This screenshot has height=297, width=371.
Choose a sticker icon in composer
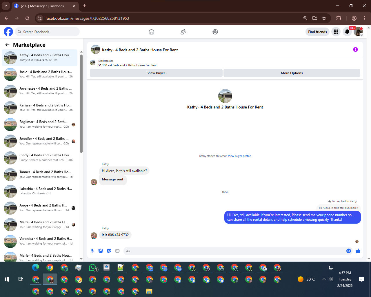coord(109,251)
